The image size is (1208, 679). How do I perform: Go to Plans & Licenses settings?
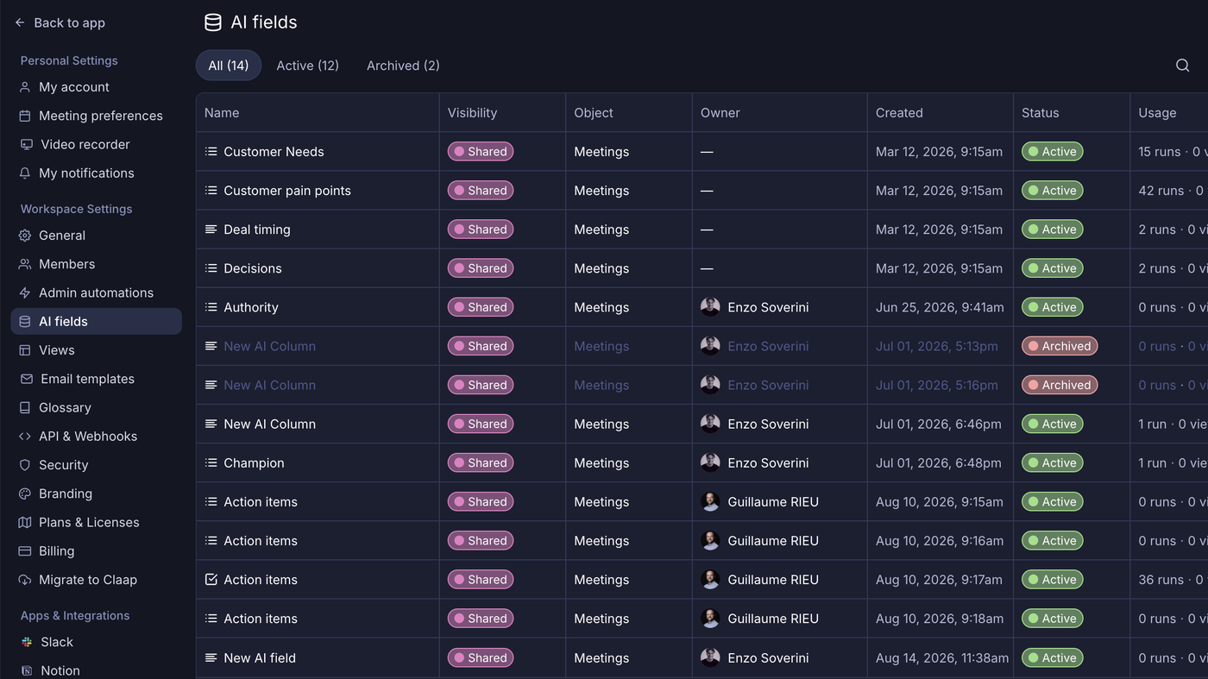click(x=96, y=522)
